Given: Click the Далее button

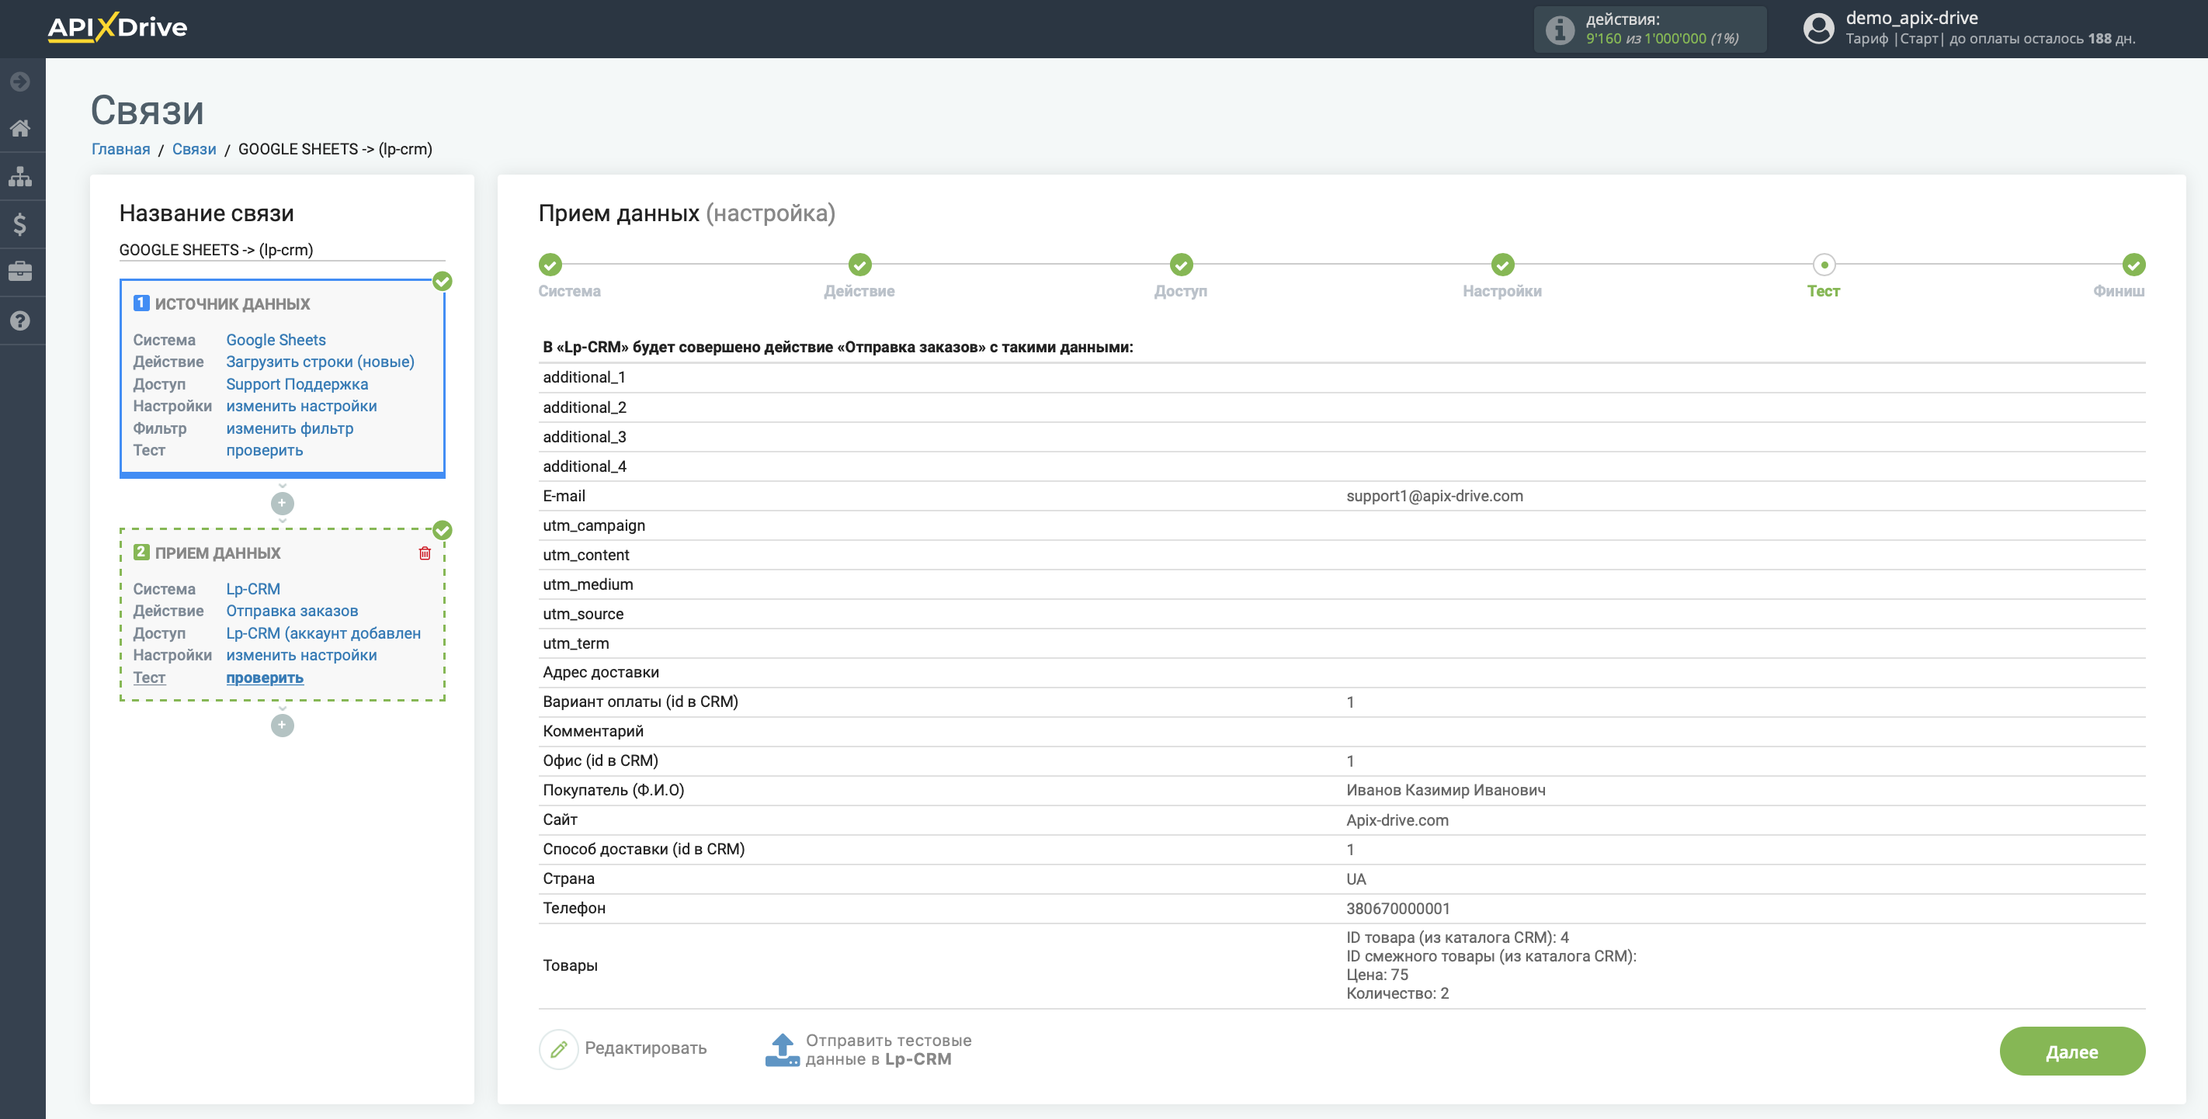Looking at the screenshot, I should click(2071, 1051).
